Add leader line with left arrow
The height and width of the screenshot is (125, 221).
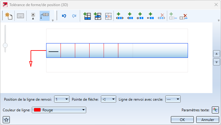(130, 16)
